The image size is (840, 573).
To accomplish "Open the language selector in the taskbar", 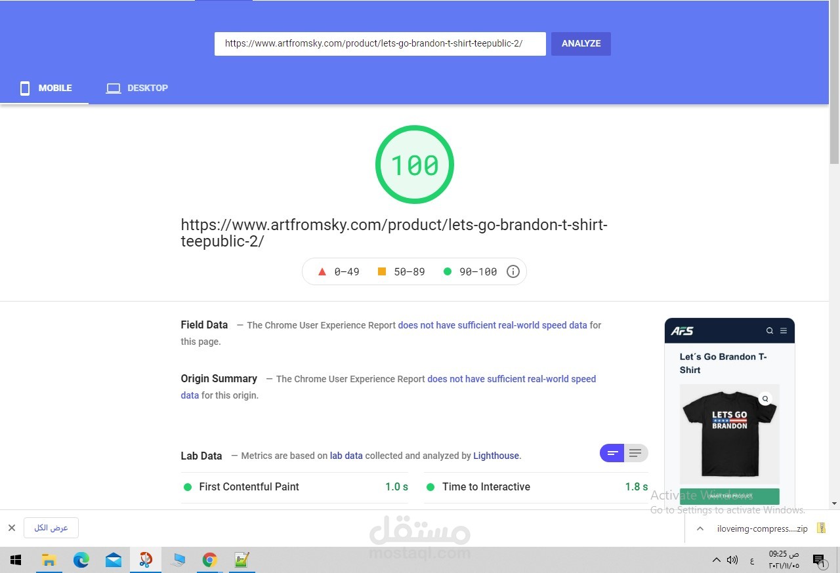I will pyautogui.click(x=751, y=560).
